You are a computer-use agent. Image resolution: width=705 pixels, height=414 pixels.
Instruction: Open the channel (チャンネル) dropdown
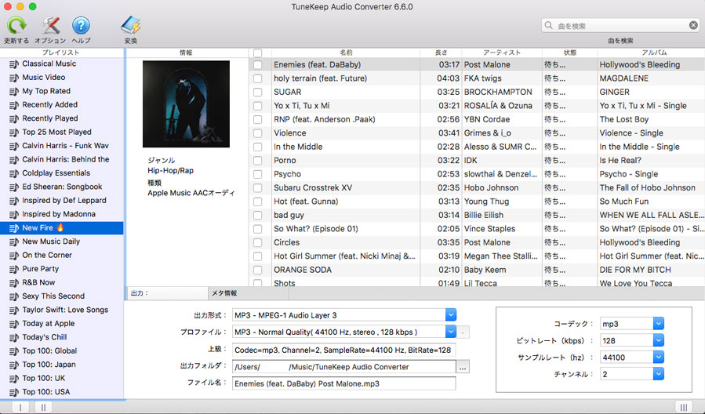click(658, 374)
